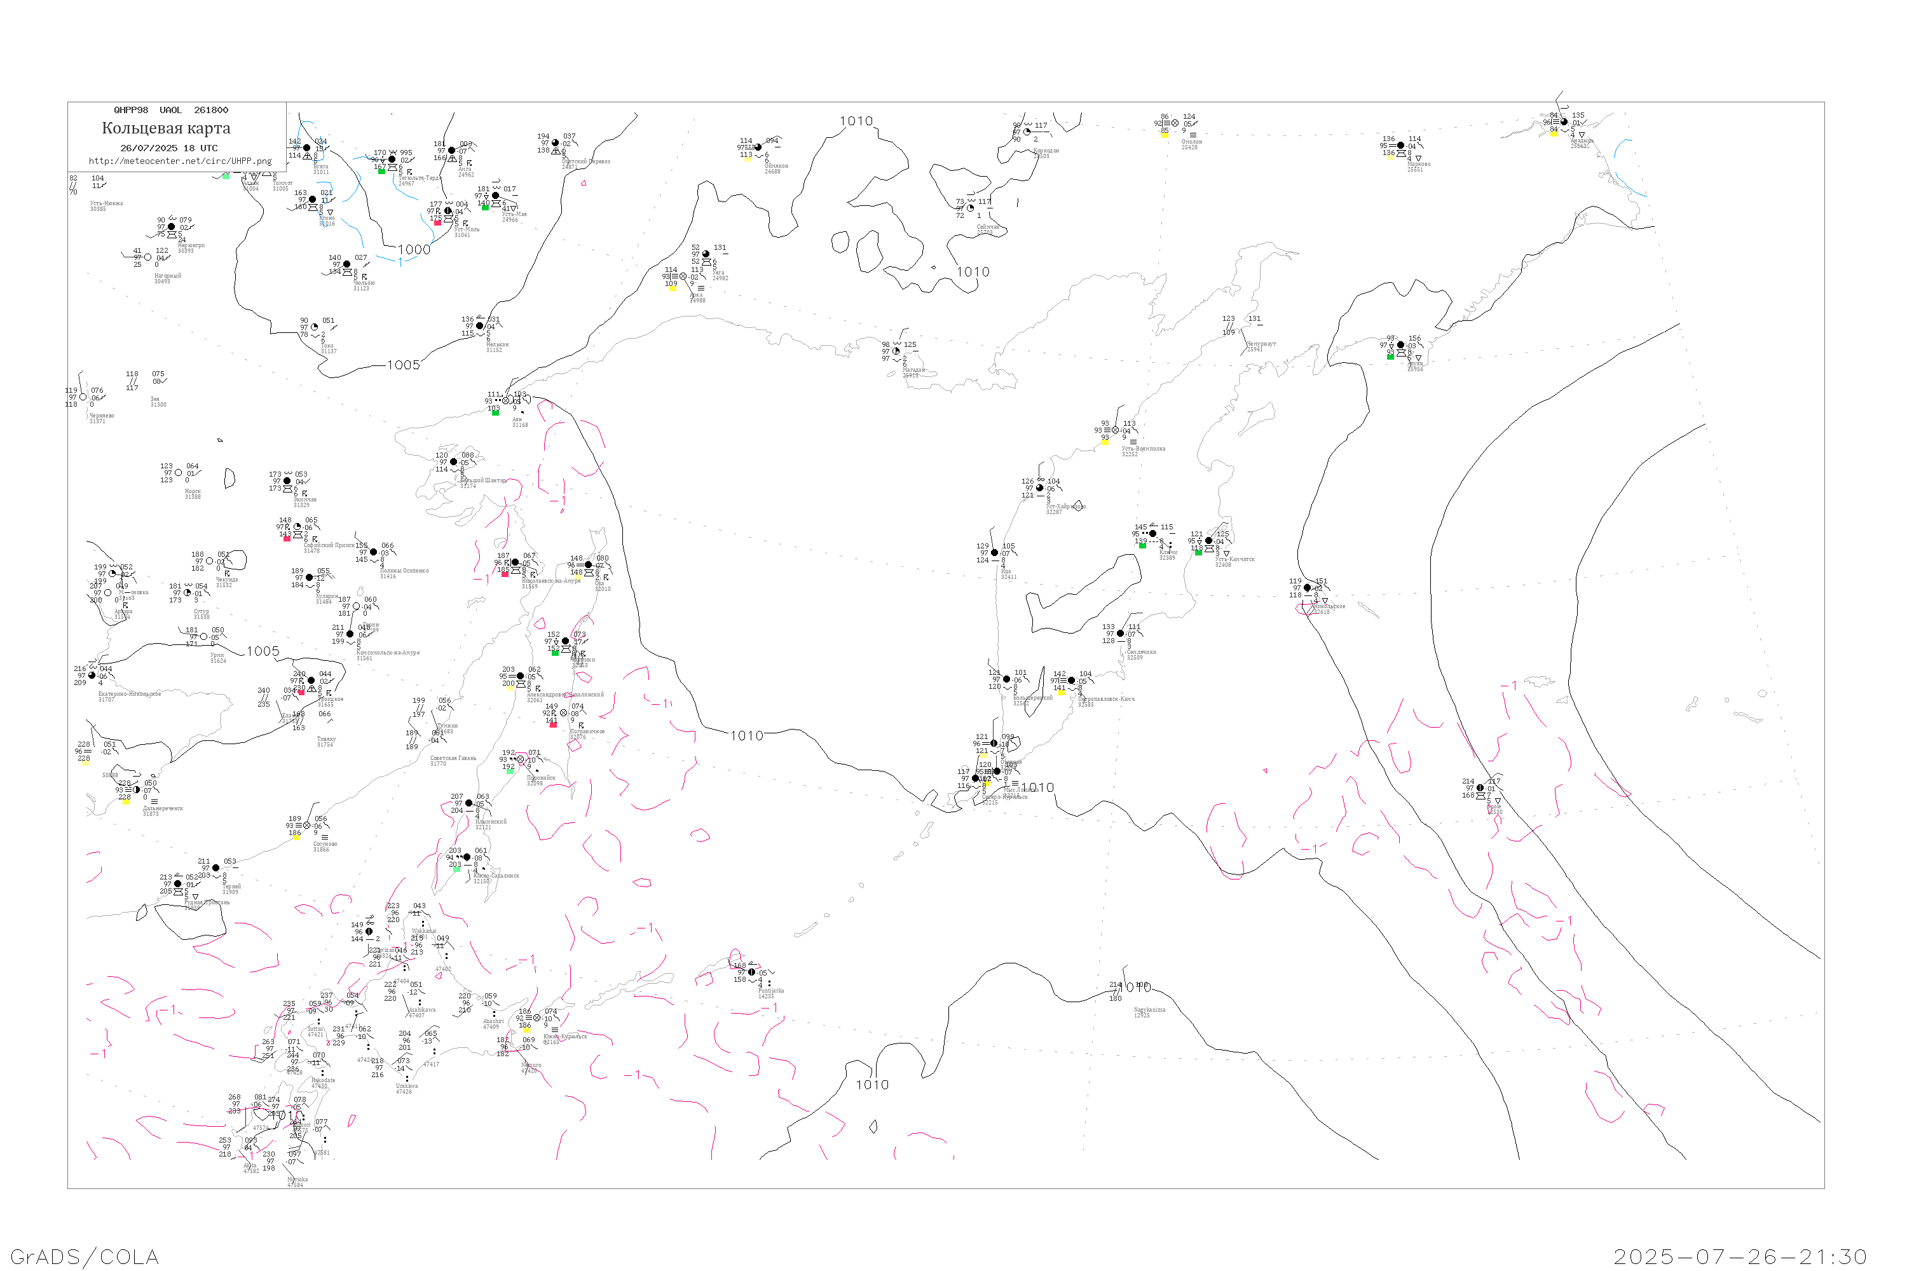The width and height of the screenshot is (1907, 1271).
Task: Click the meteocenter.net UHPP.png URL link
Action: (x=180, y=161)
